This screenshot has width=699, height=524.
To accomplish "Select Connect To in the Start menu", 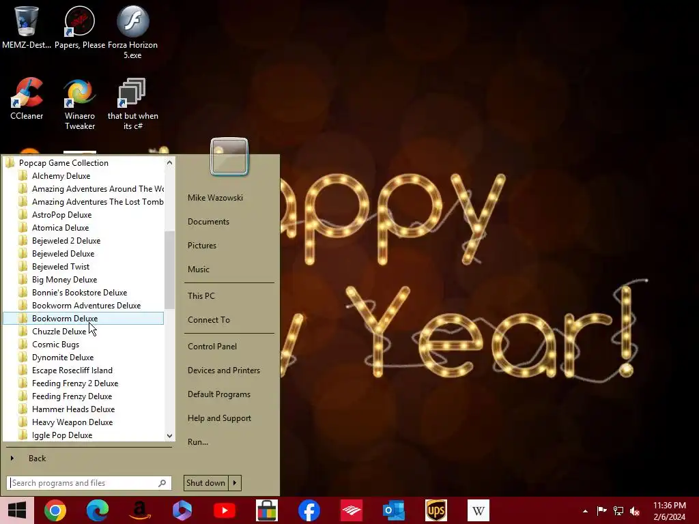I will (x=209, y=319).
